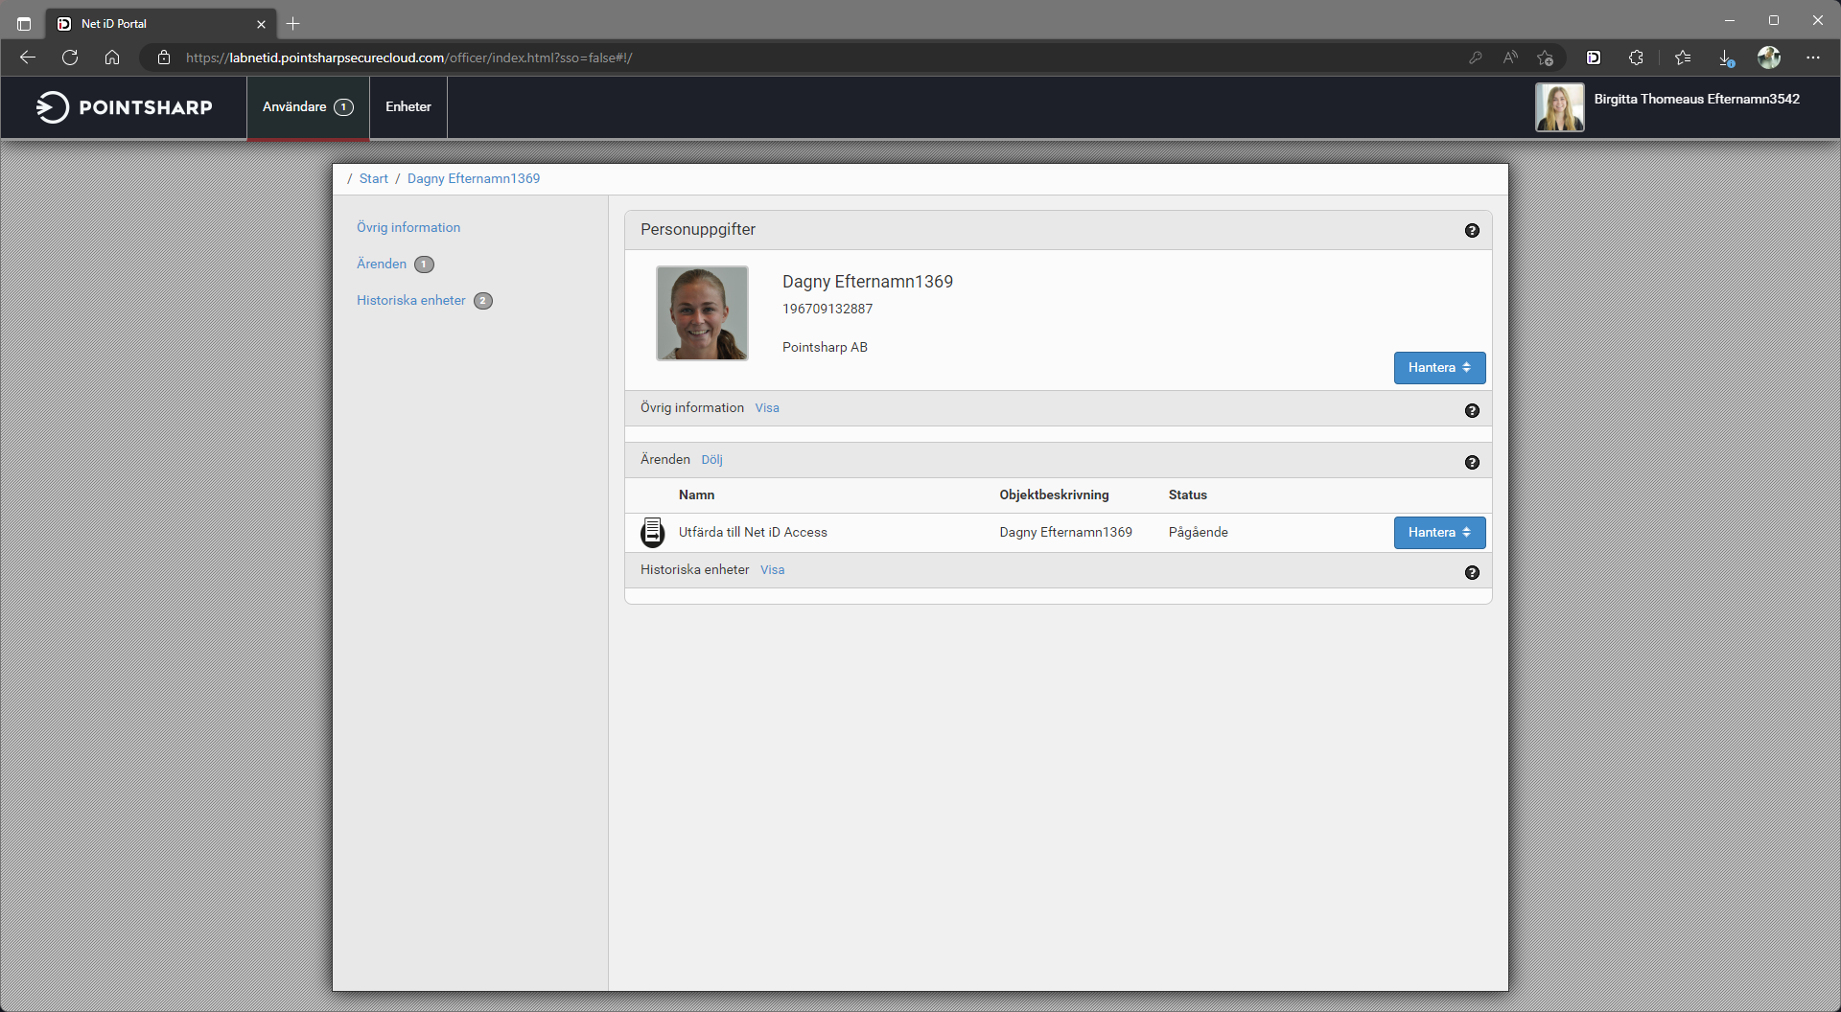Open the password manager key icon

pos(1475,57)
